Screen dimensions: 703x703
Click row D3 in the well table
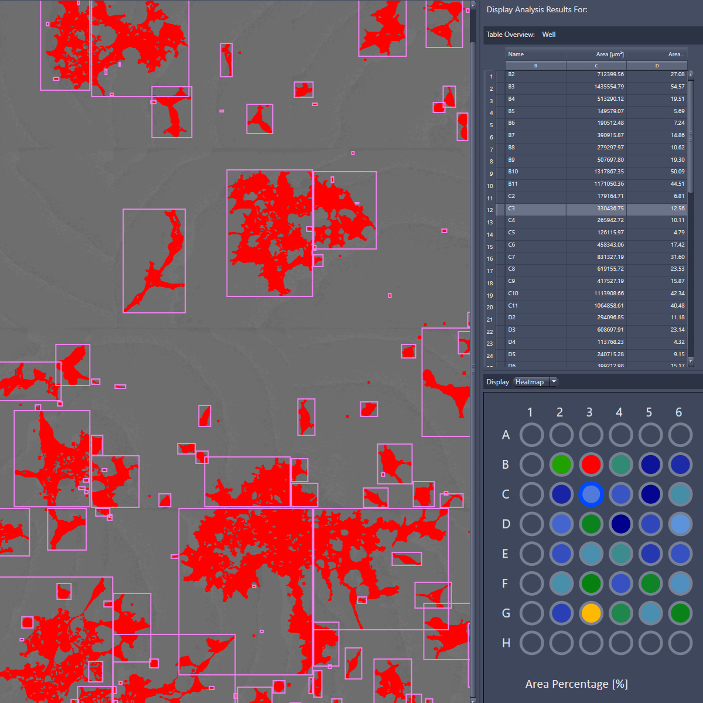point(596,330)
